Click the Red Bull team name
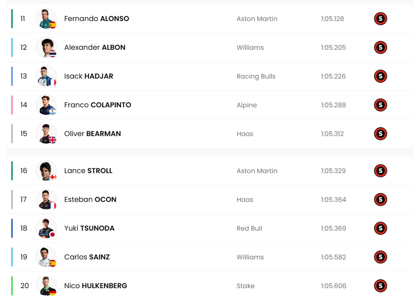This screenshot has height=308, width=414. point(249,228)
